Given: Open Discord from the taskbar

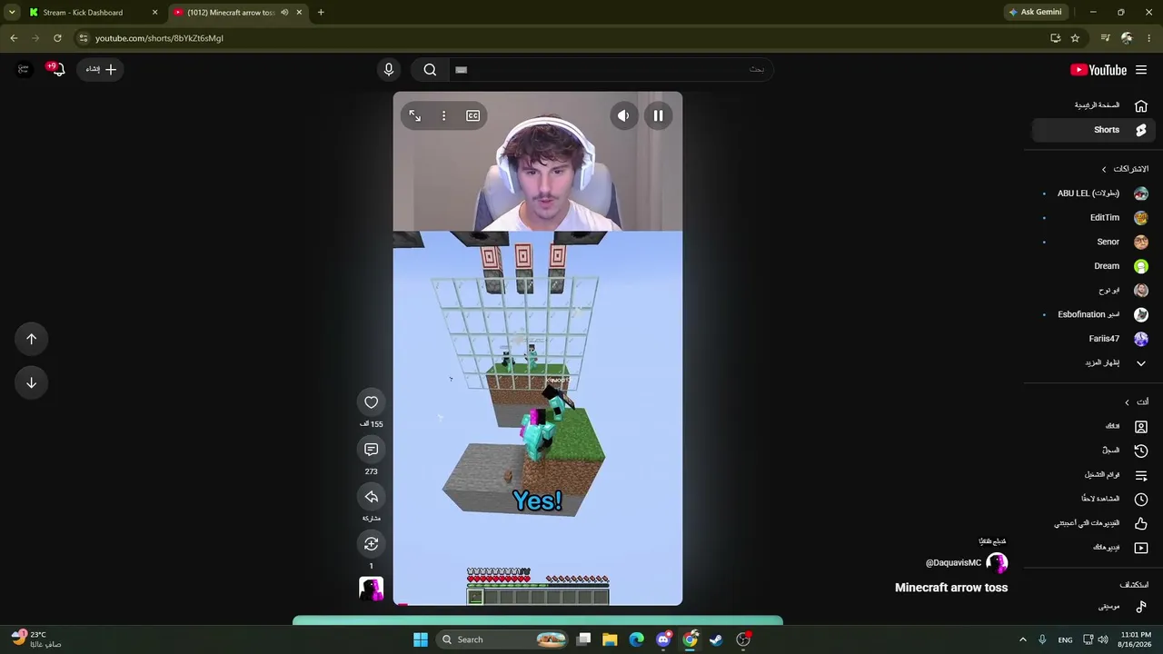Looking at the screenshot, I should coord(663,639).
